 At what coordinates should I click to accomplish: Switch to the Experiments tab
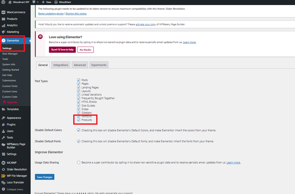(99, 65)
